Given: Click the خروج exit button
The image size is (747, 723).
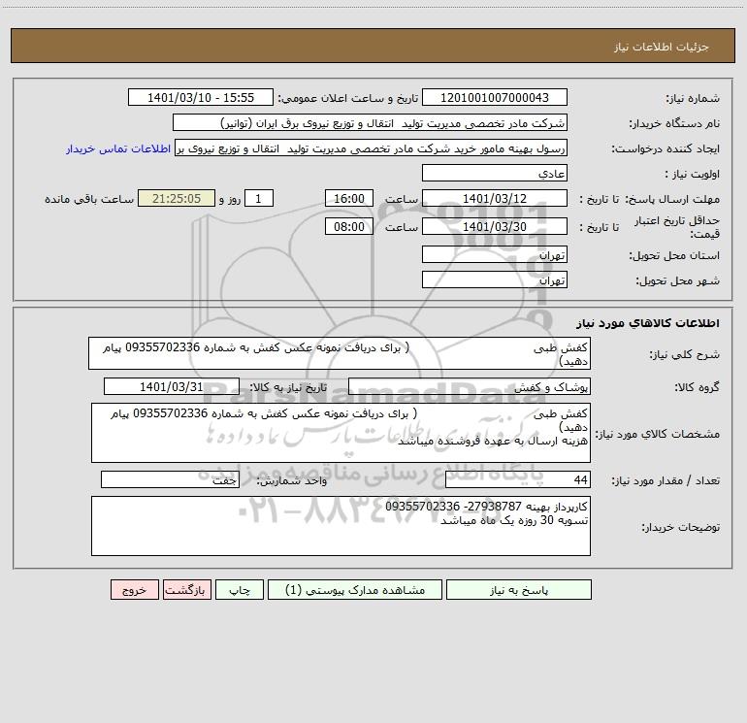Looking at the screenshot, I should (x=134, y=589).
